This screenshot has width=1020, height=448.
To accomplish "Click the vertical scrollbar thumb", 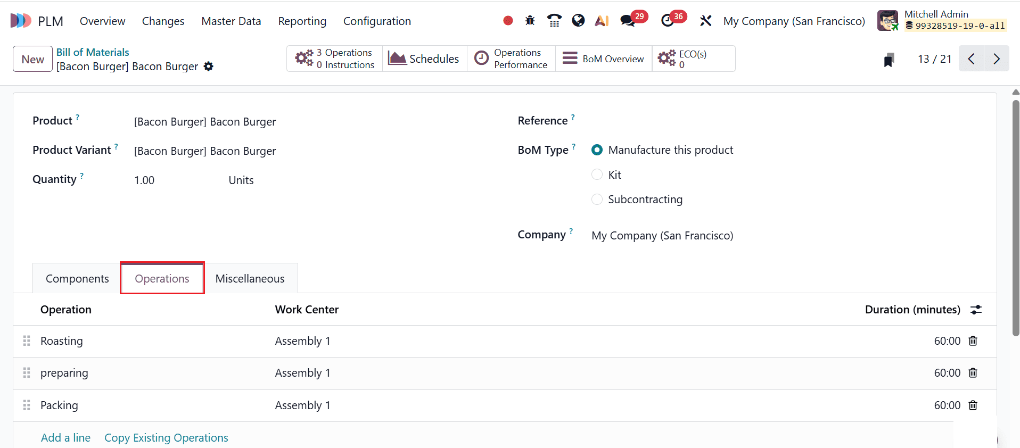I will tap(1016, 218).
